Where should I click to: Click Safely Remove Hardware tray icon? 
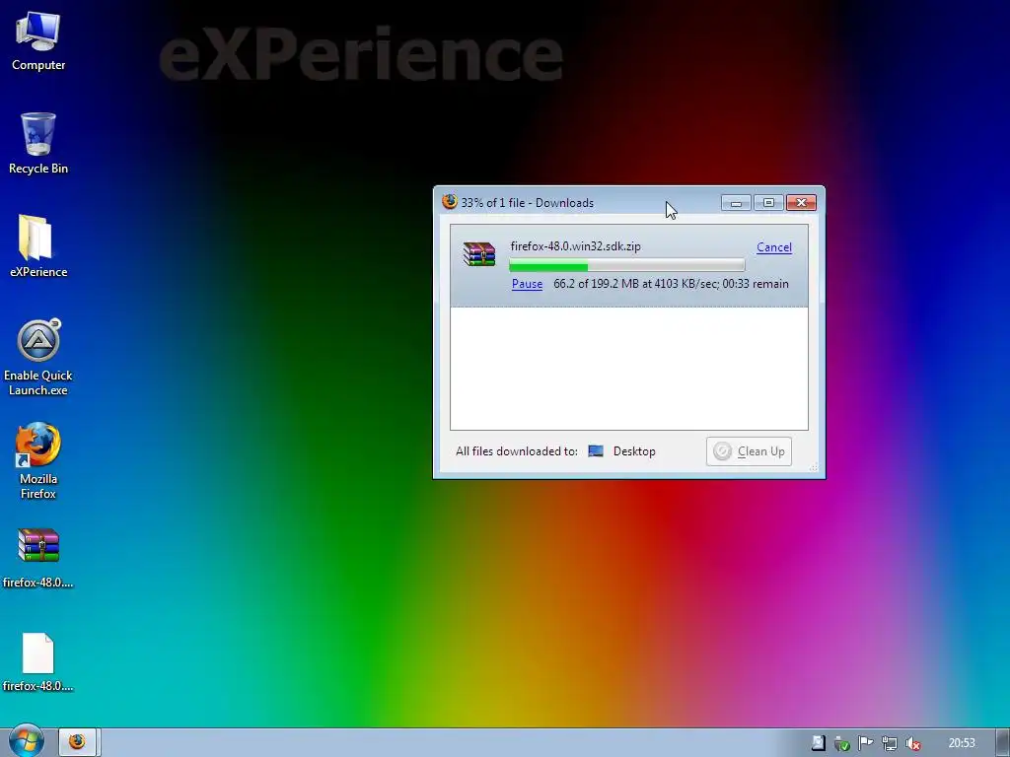[841, 743]
